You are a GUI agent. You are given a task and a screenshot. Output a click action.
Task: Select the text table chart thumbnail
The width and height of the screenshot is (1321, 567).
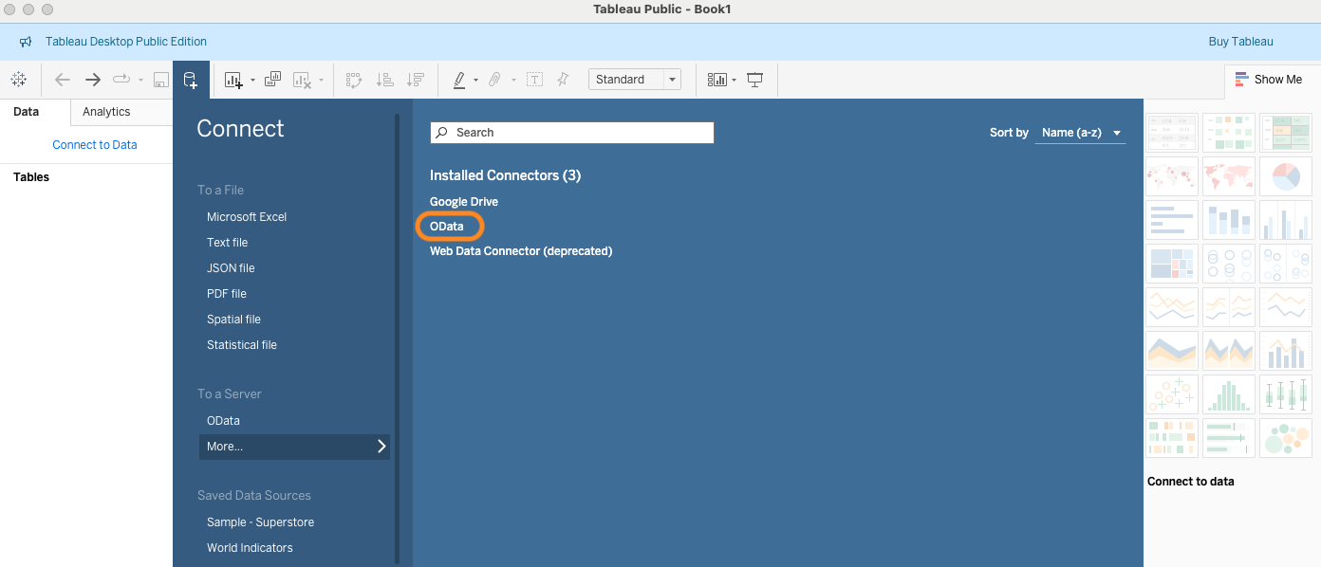pyautogui.click(x=1172, y=133)
